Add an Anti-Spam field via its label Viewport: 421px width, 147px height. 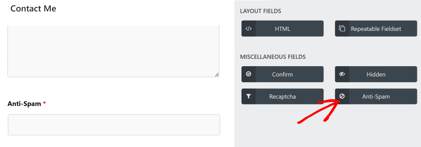pos(376,96)
